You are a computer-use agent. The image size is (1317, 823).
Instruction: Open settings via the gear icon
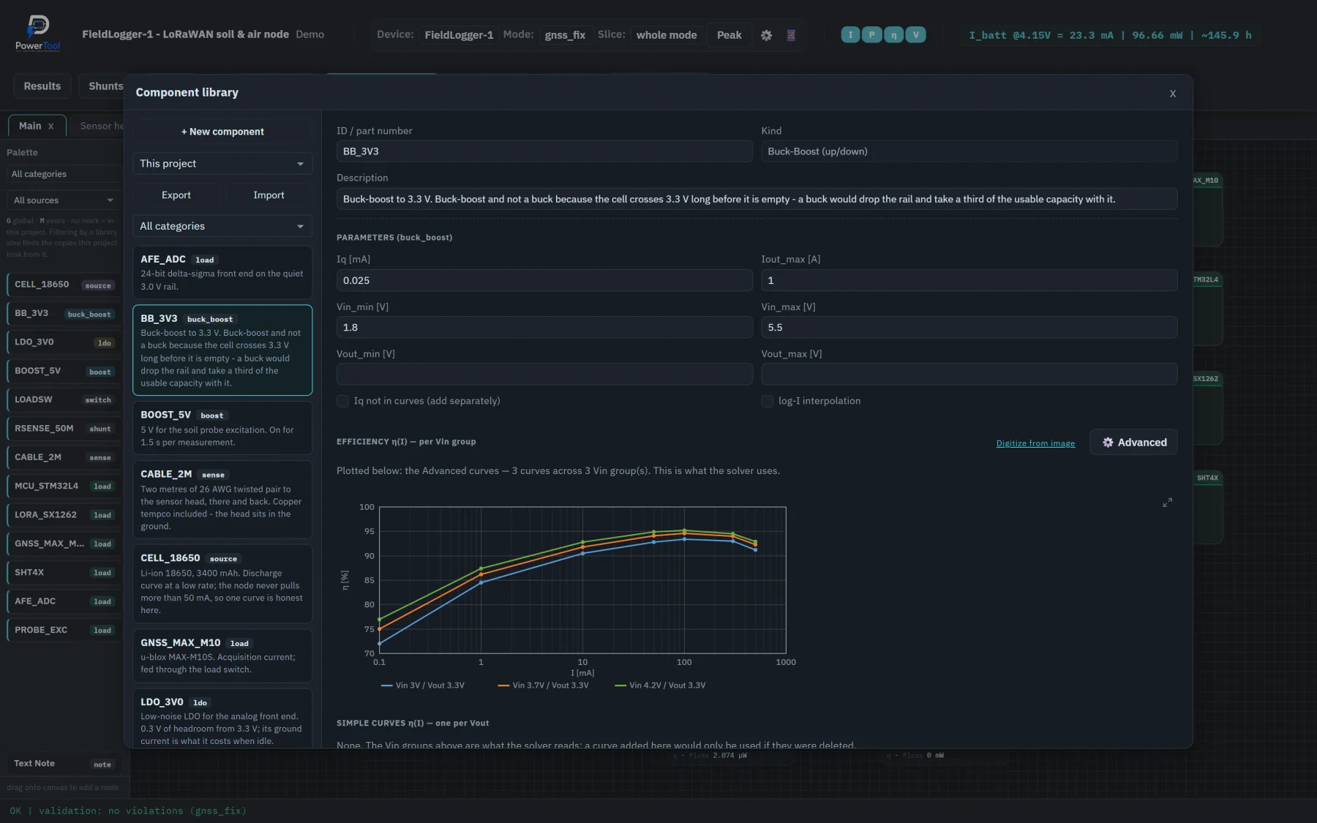pos(766,35)
